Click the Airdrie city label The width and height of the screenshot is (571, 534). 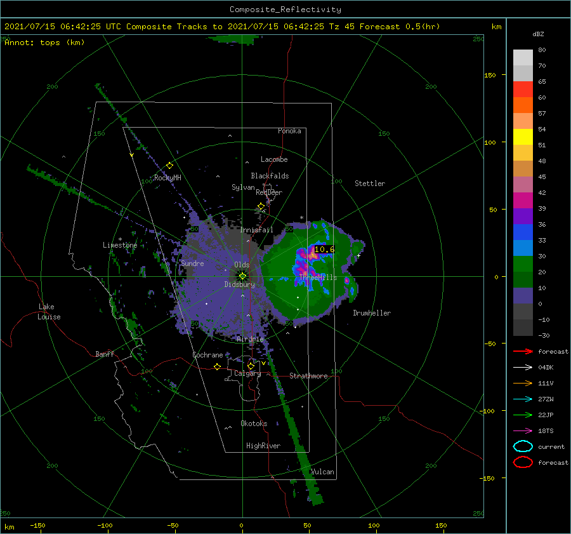point(250,339)
